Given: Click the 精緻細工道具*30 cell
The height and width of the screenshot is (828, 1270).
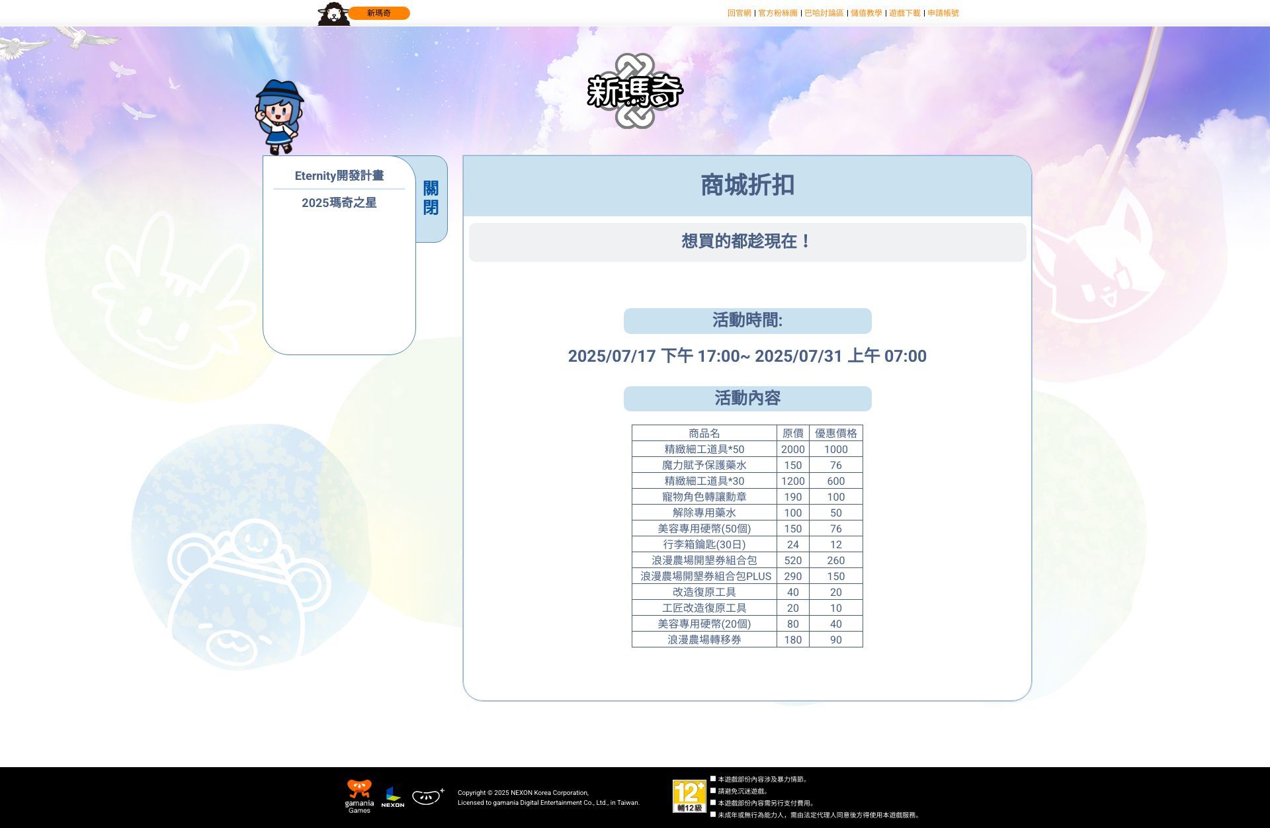Looking at the screenshot, I should [x=704, y=481].
